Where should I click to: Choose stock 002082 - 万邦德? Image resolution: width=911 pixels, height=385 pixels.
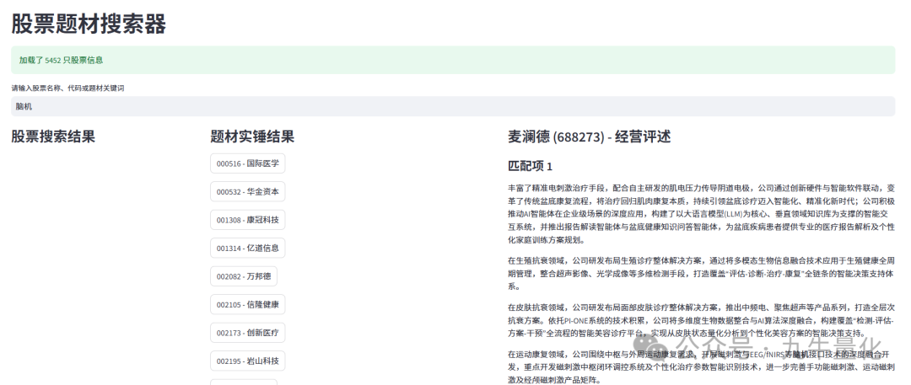(244, 276)
